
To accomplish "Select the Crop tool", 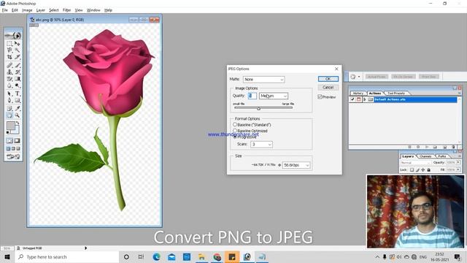I will coord(9,57).
